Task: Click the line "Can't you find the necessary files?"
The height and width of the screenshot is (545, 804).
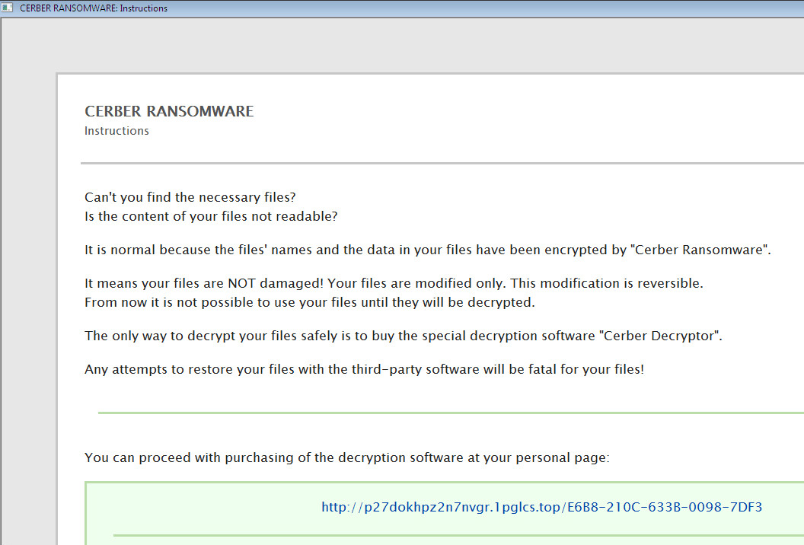Action: click(x=190, y=198)
